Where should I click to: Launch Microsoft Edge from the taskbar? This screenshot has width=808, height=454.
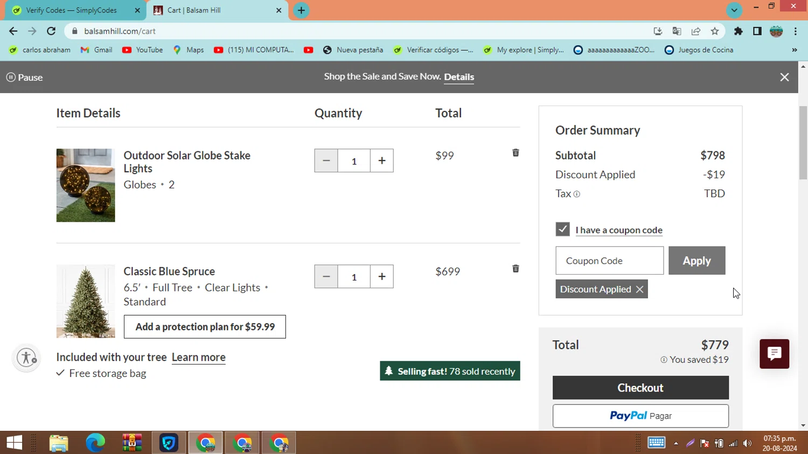[95, 443]
